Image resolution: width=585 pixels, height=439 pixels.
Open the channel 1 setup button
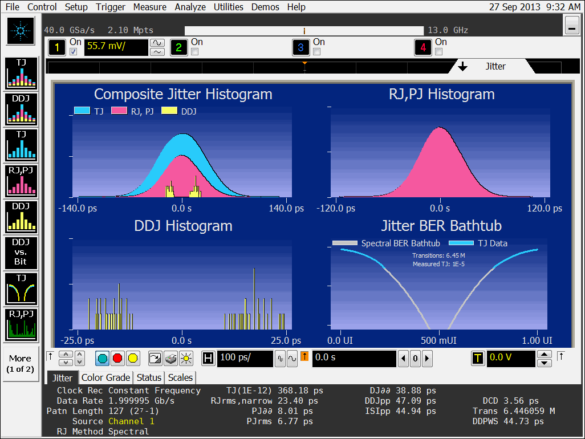point(57,47)
